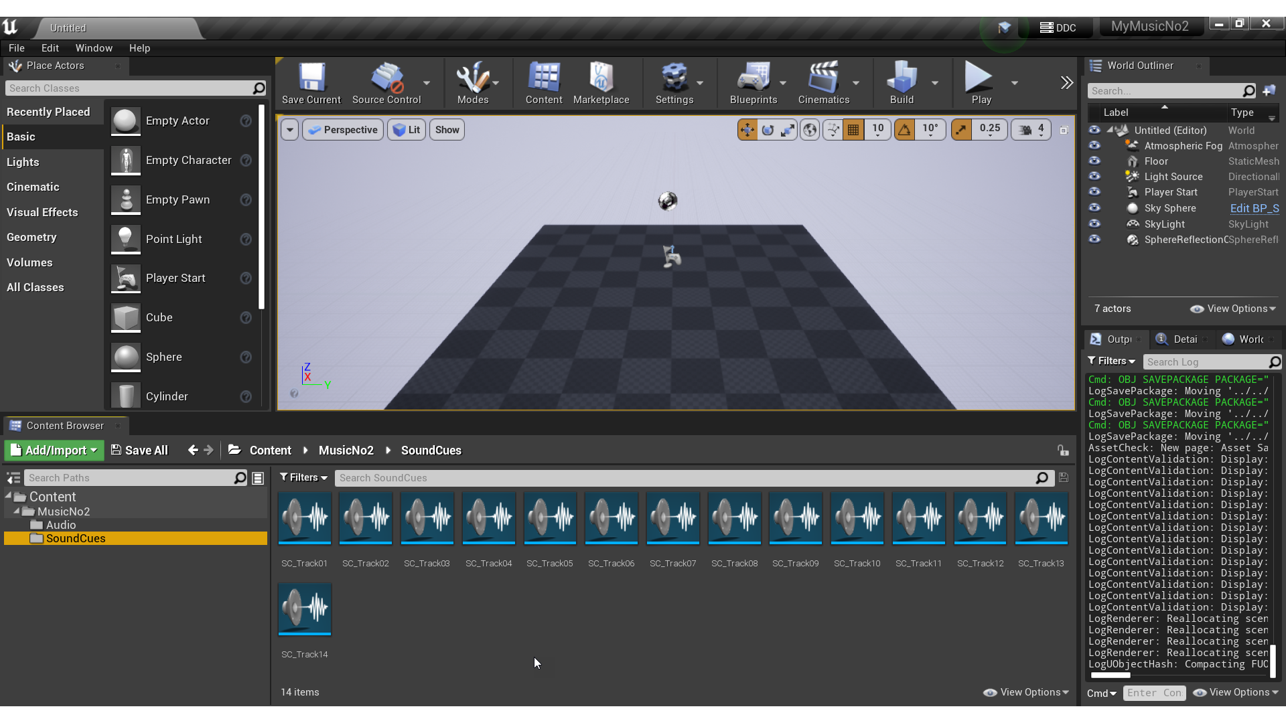Click the Save All button
The image size is (1286, 723).
point(139,451)
